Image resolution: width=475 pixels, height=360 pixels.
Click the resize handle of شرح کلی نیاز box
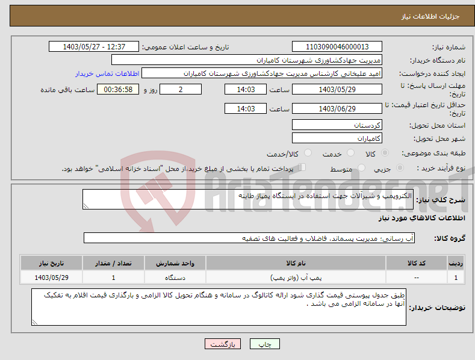(x=86, y=206)
